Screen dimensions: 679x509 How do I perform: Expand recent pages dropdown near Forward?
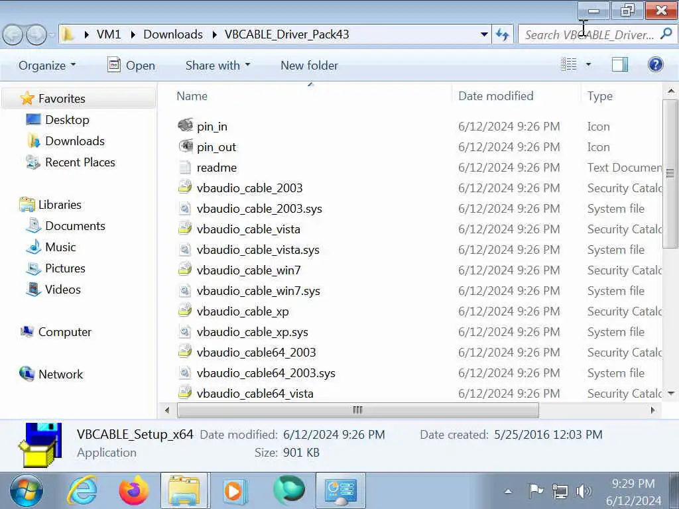52,34
